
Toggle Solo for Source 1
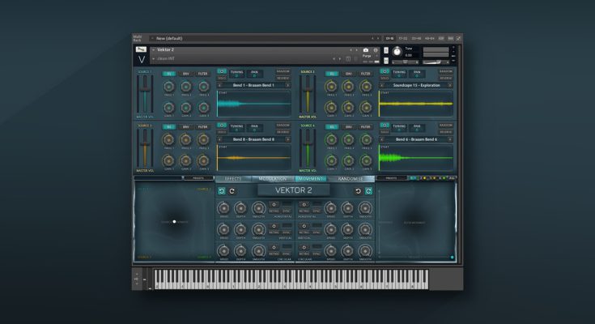click(x=222, y=79)
